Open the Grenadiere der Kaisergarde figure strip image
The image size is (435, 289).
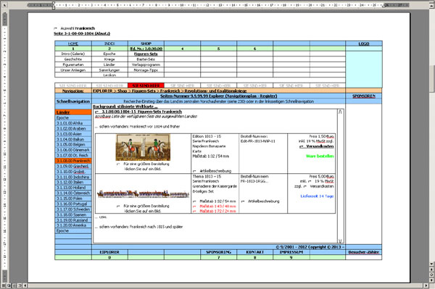click(x=143, y=193)
